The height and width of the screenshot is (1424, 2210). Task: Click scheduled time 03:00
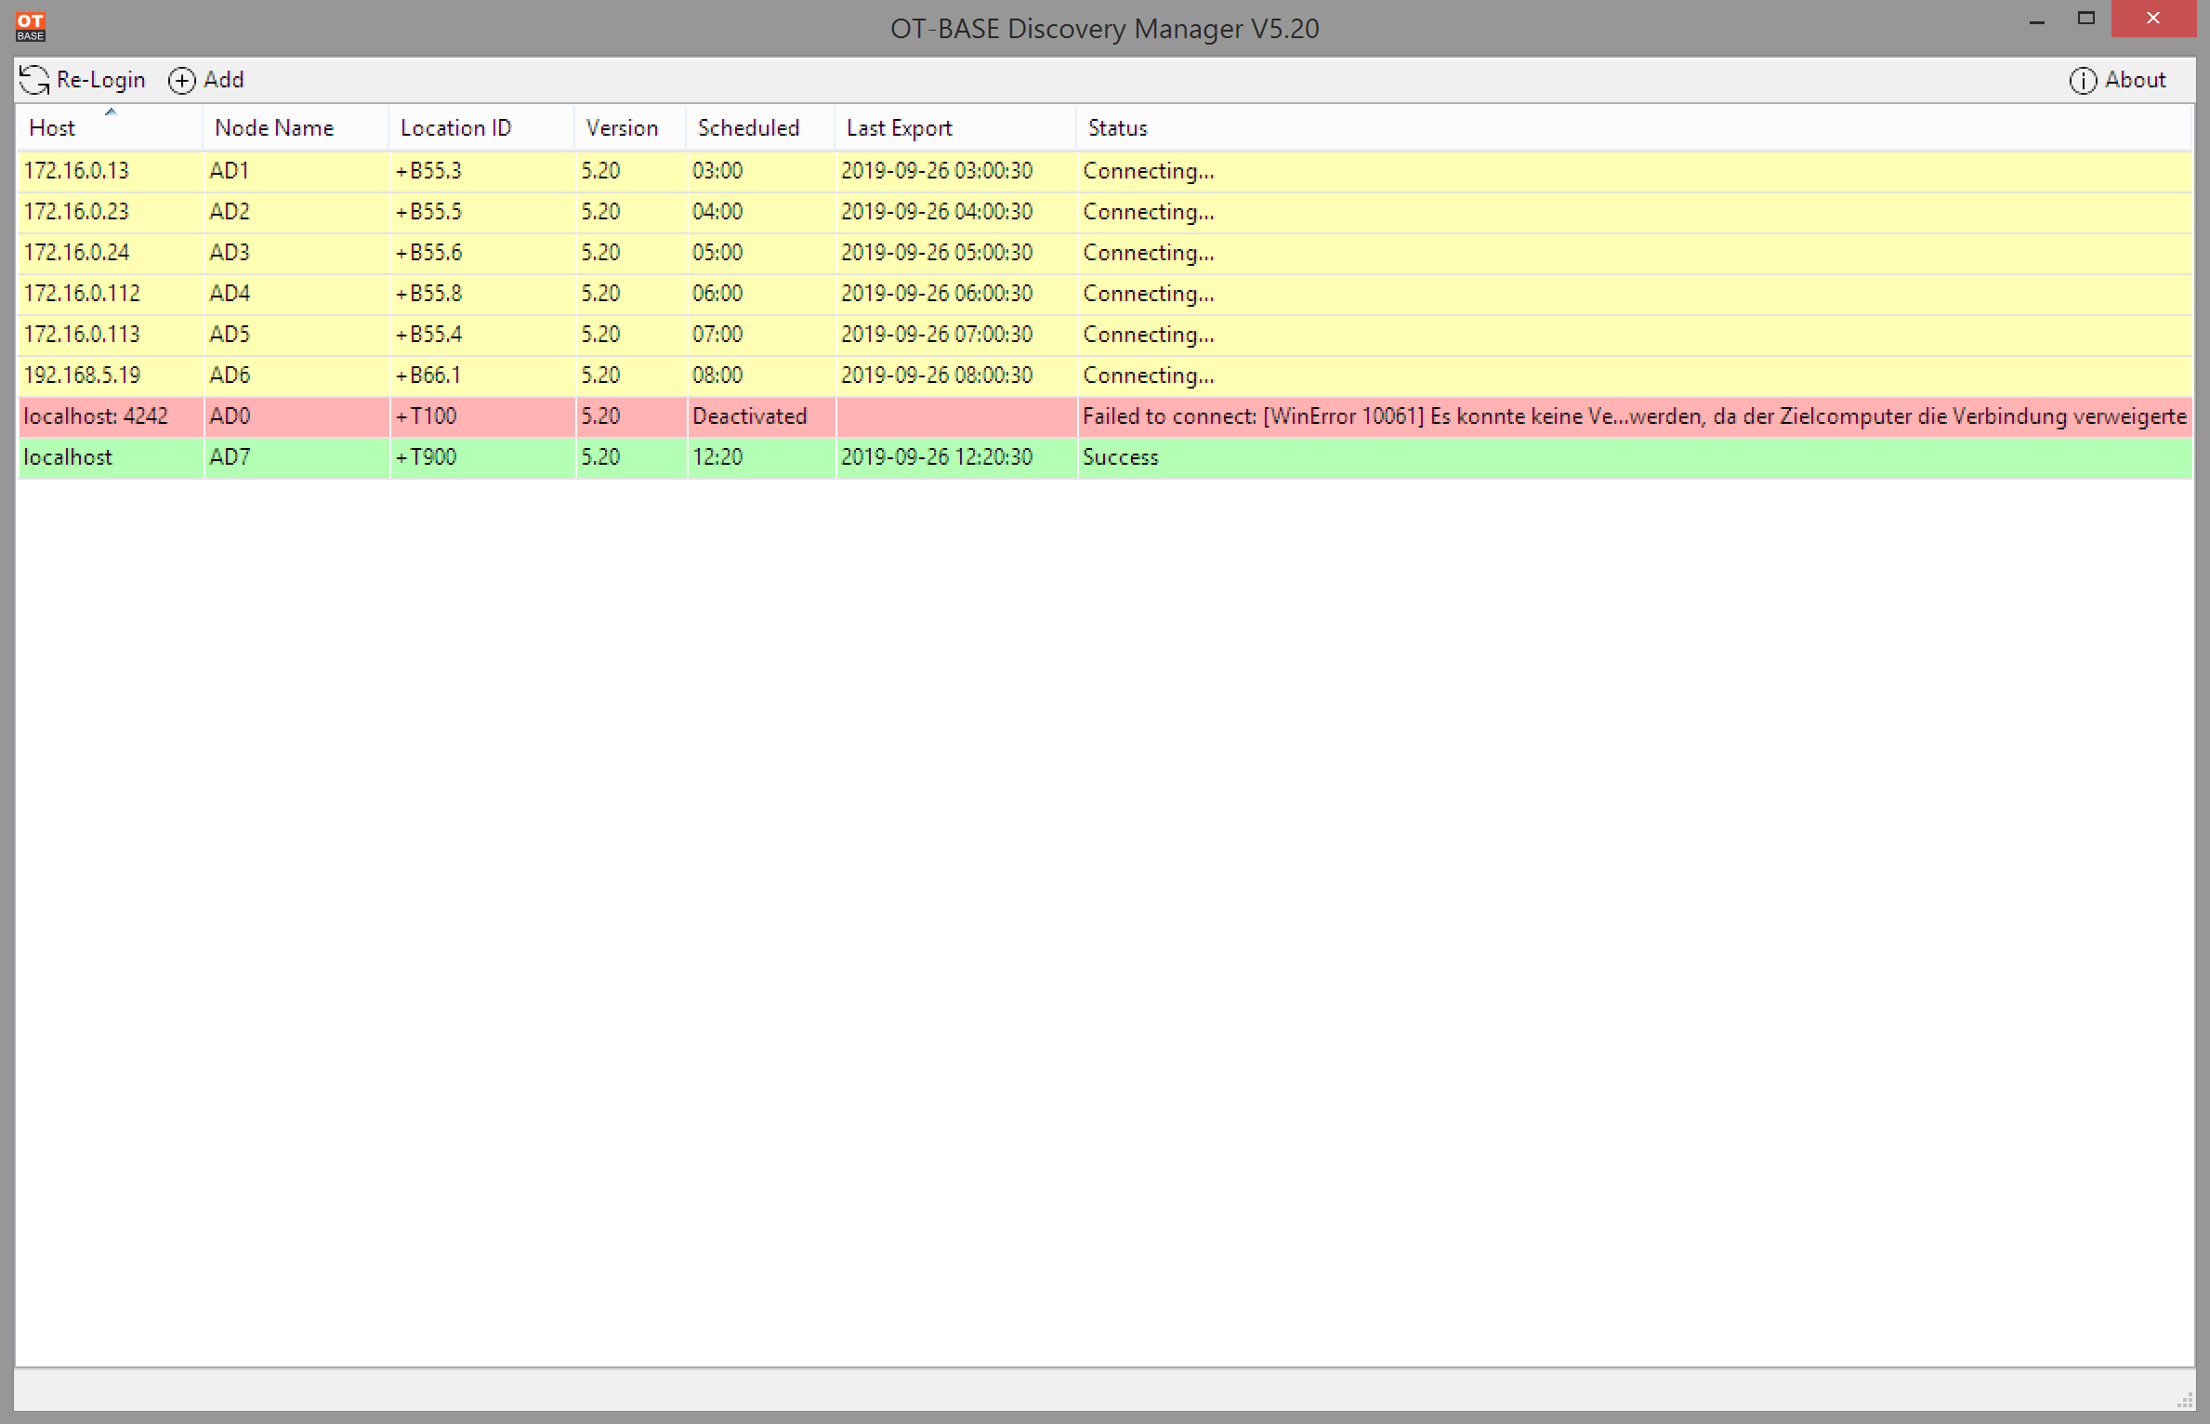point(717,171)
